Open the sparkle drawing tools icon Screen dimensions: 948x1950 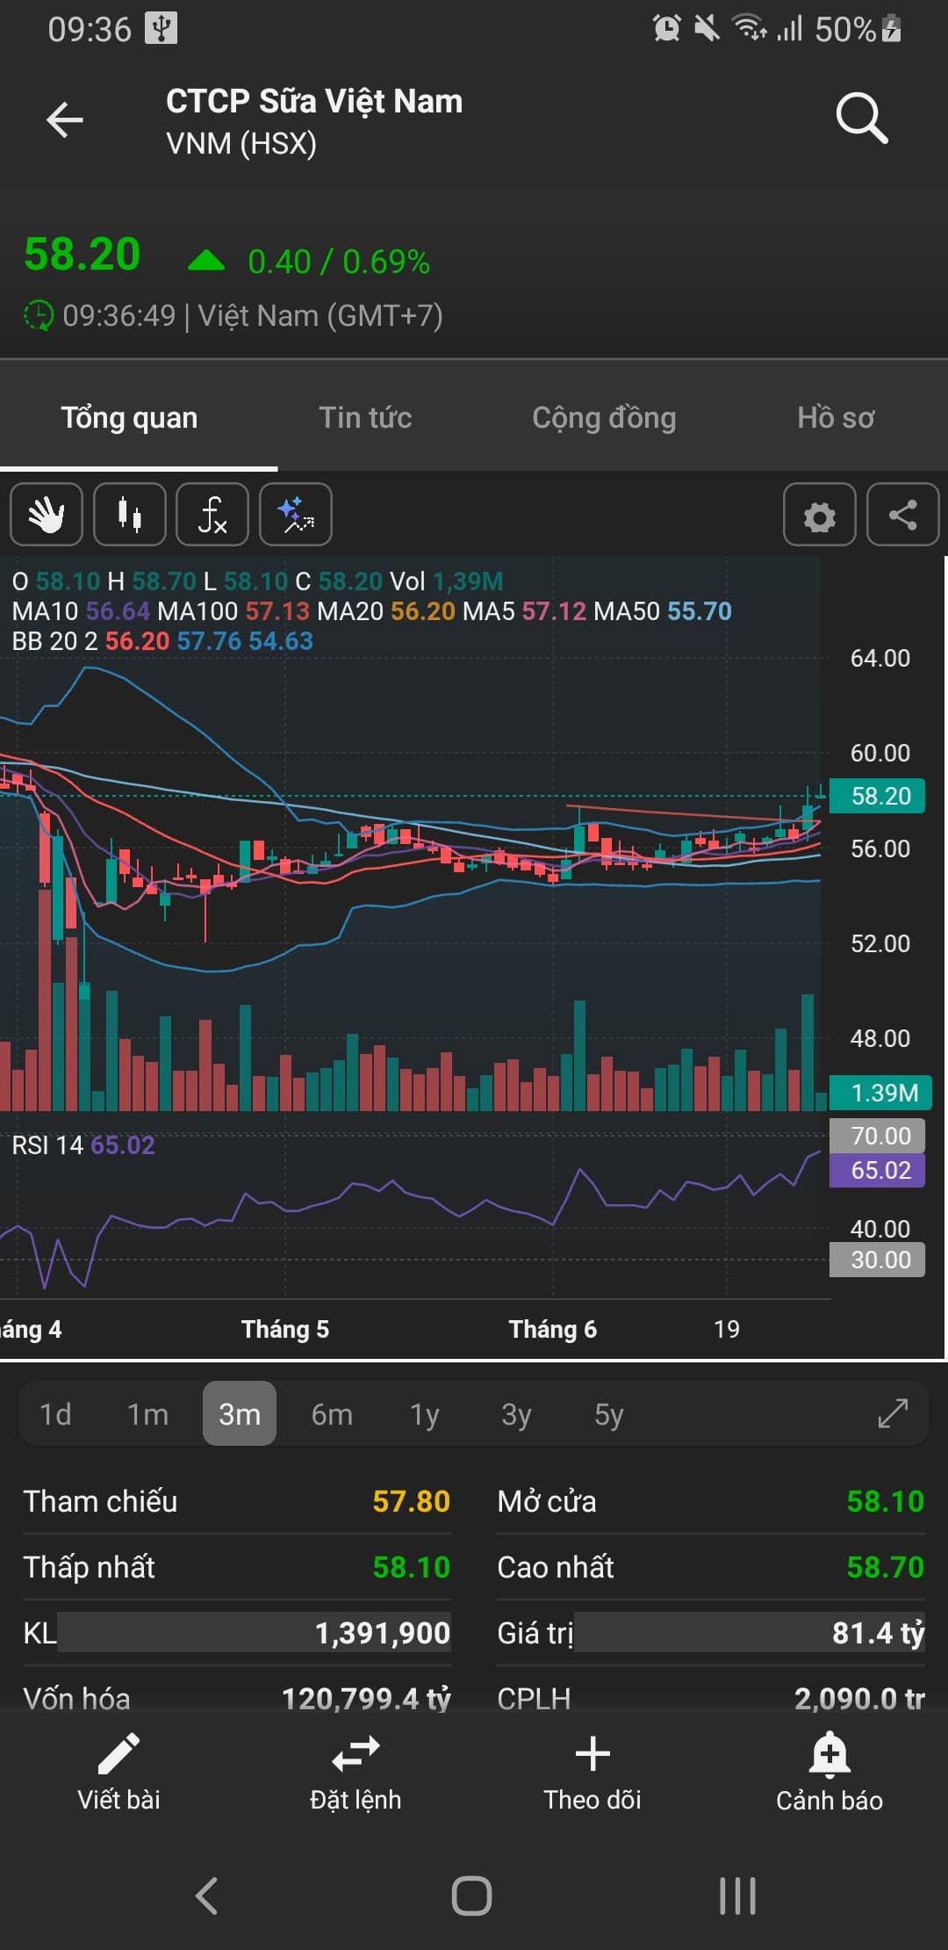click(296, 515)
